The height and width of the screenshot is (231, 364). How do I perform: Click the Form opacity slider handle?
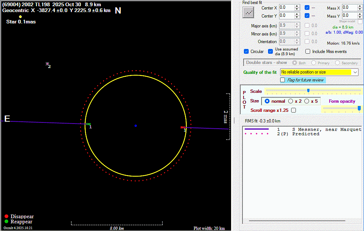(359, 108)
